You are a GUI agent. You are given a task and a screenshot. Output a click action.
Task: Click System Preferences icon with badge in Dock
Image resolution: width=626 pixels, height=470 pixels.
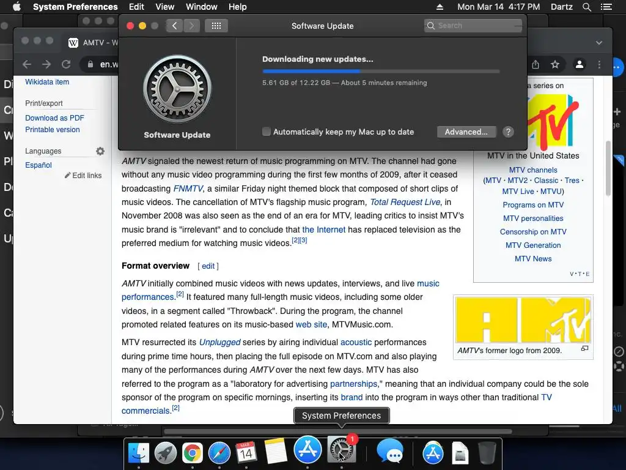click(x=341, y=450)
